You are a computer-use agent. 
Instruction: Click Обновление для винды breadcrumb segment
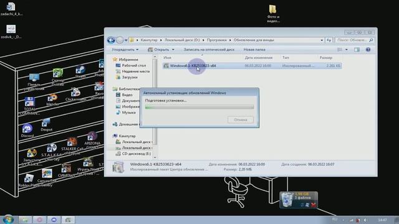pos(254,40)
